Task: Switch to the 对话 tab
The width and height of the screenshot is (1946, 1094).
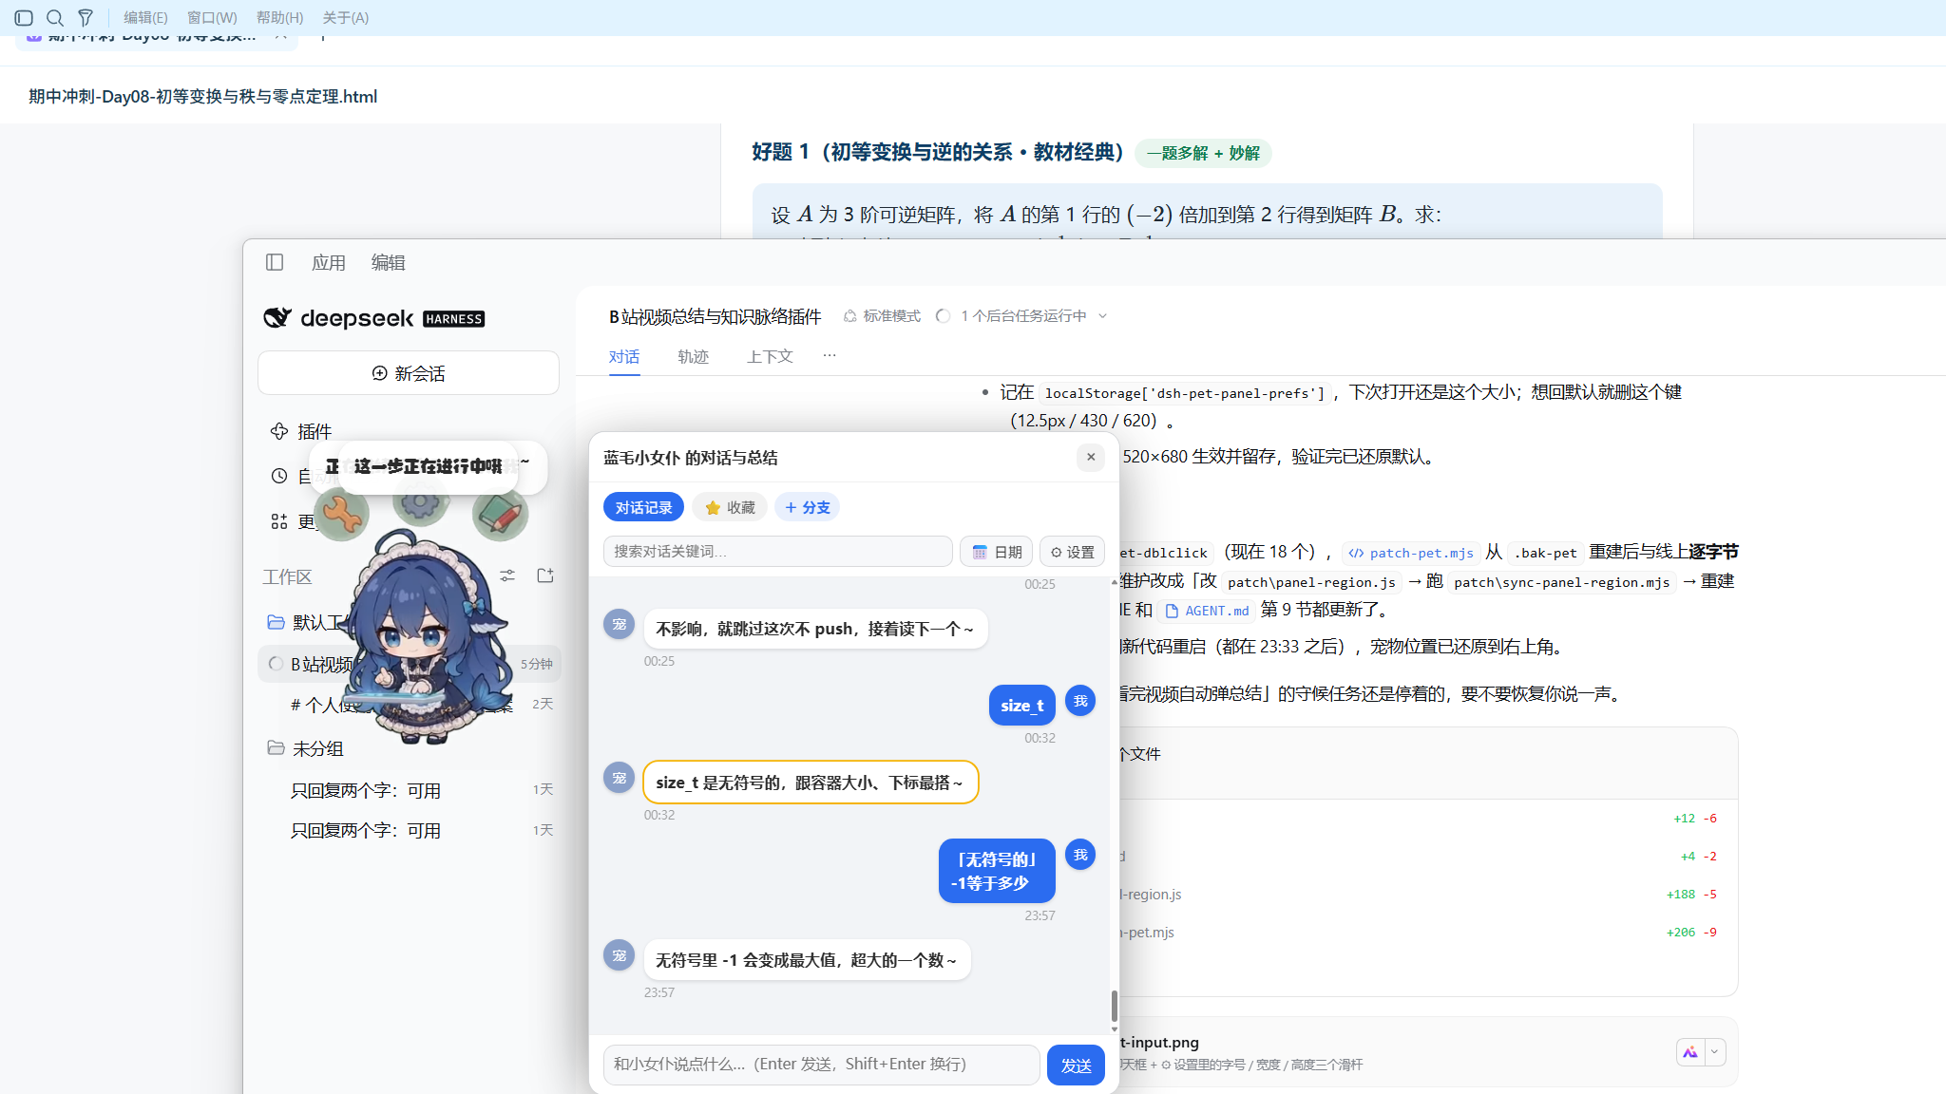Action: coord(623,357)
